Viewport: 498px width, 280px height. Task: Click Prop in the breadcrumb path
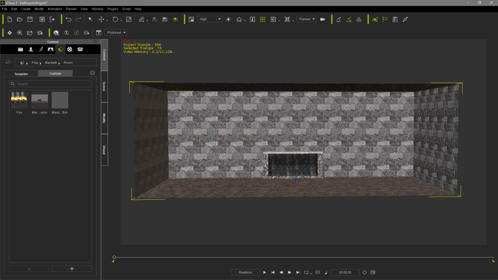[x=35, y=63]
